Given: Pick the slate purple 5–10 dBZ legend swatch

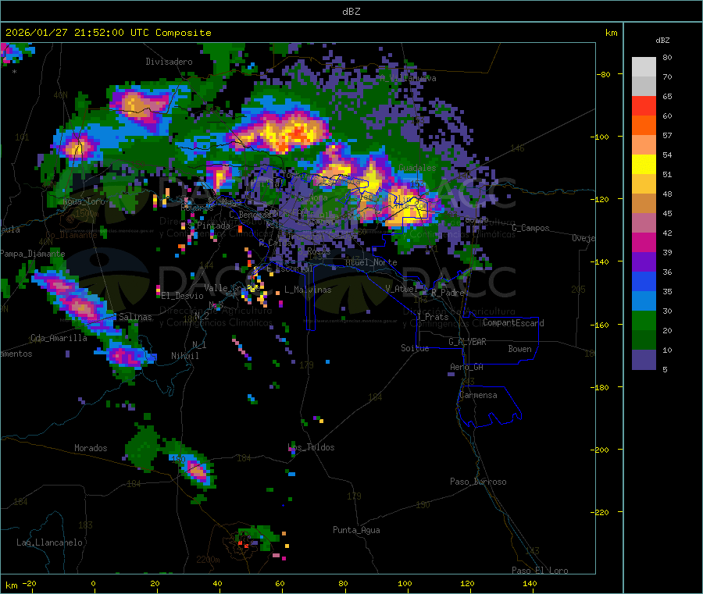Looking at the screenshot, I should click(x=644, y=359).
